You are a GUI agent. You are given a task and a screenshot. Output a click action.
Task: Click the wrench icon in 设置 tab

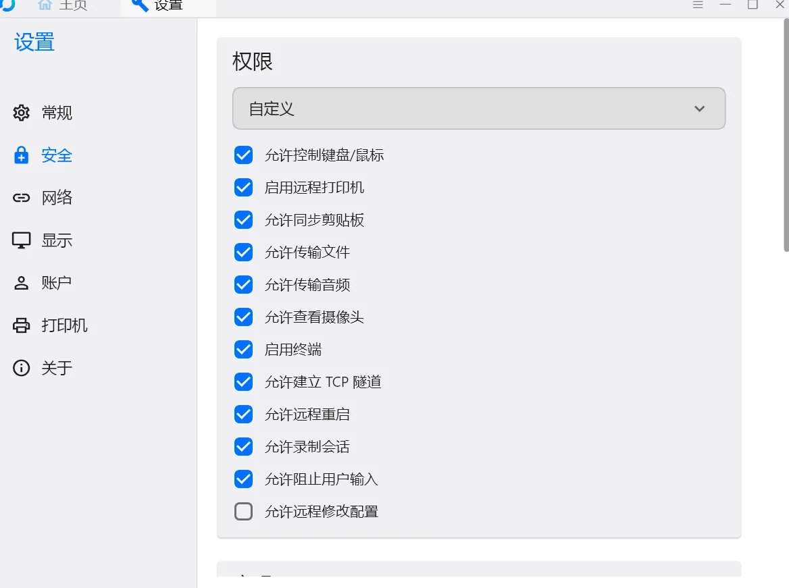[x=139, y=5]
